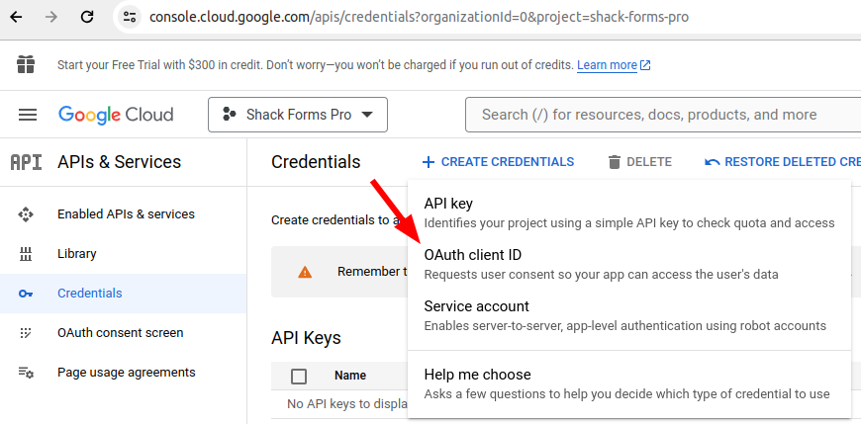Click the search resources input field

tap(663, 115)
